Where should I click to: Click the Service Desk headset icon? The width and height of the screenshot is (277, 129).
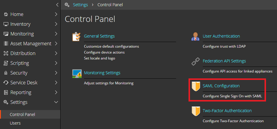click(x=6, y=83)
